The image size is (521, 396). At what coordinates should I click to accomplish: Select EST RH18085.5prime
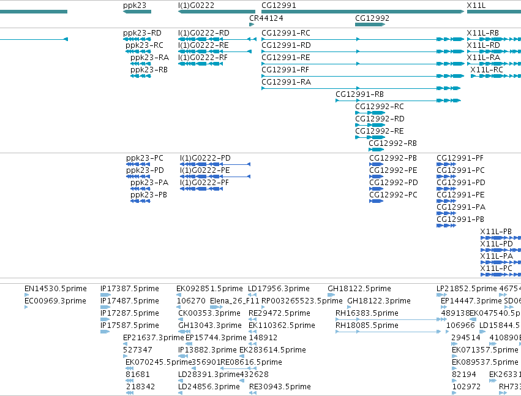pyautogui.click(x=367, y=326)
